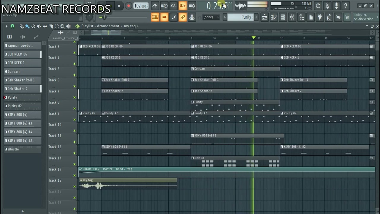Toggle the playlist snap magnet
The width and height of the screenshot is (380, 214).
12,26
